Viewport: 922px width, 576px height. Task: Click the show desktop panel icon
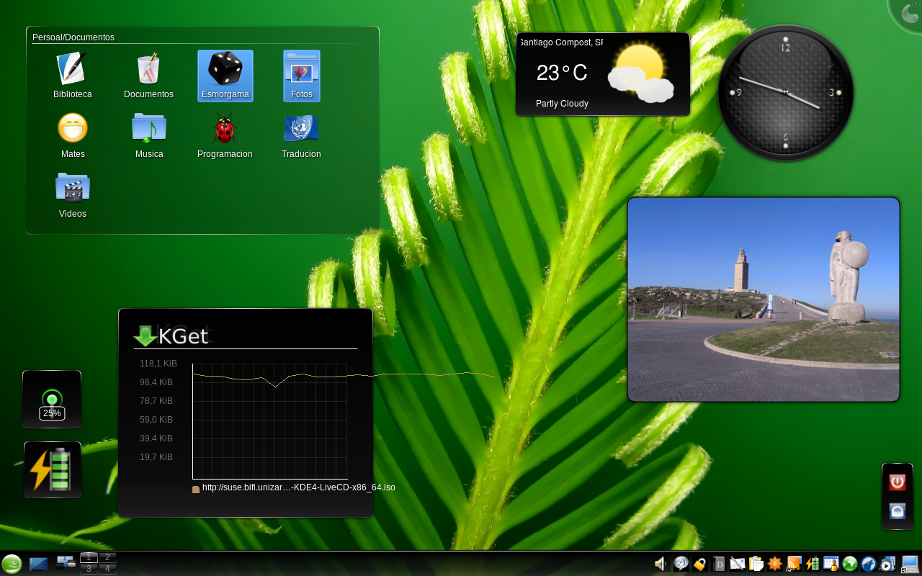39,564
